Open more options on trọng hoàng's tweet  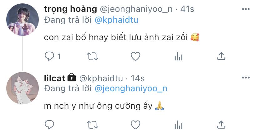click(246, 9)
